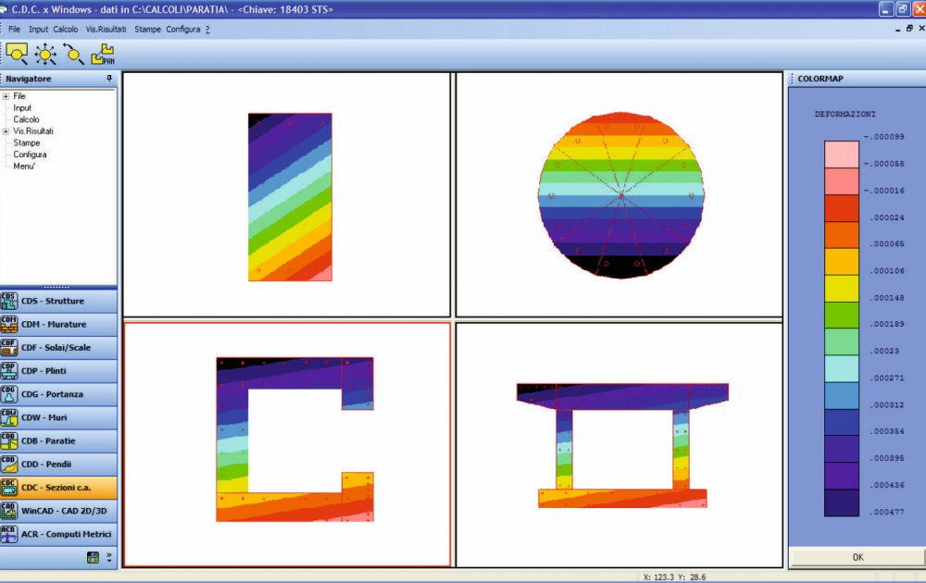This screenshot has width=926, height=583.
Task: Click the red colormap swatch
Action: [842, 207]
